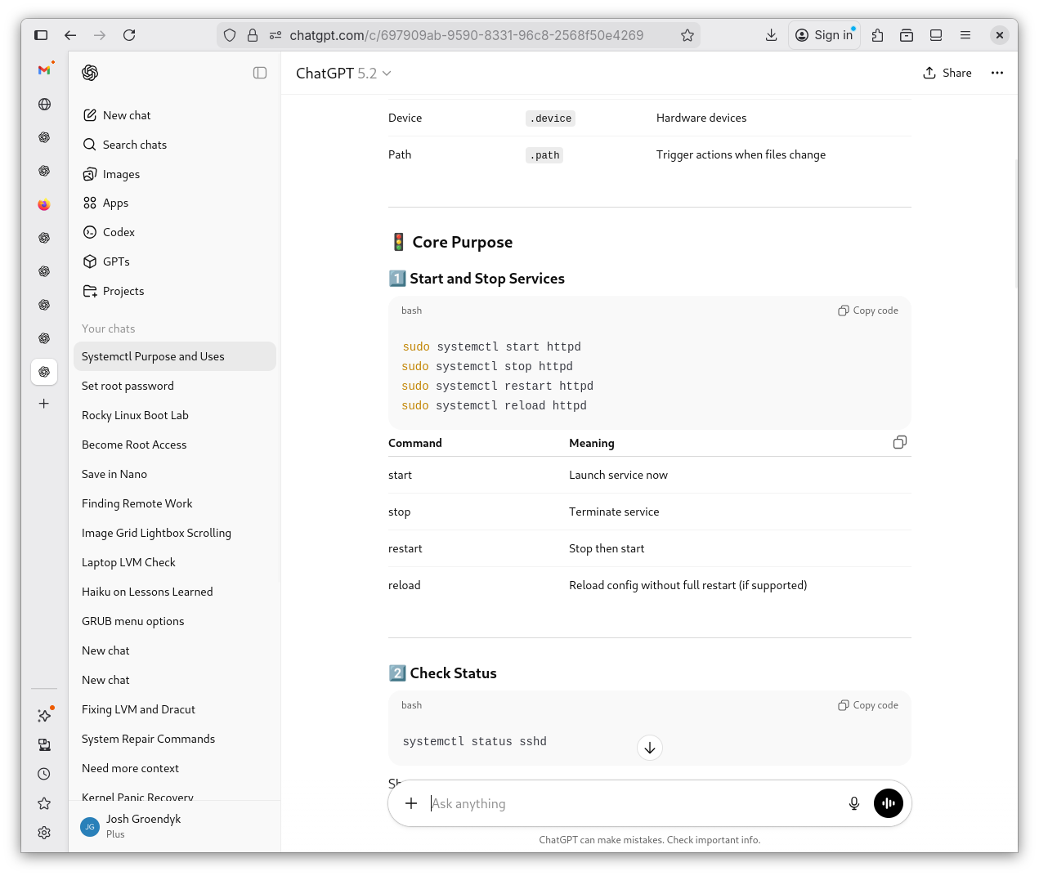Click the voice mode button in composer
This screenshot has width=1039, height=876.
[888, 803]
